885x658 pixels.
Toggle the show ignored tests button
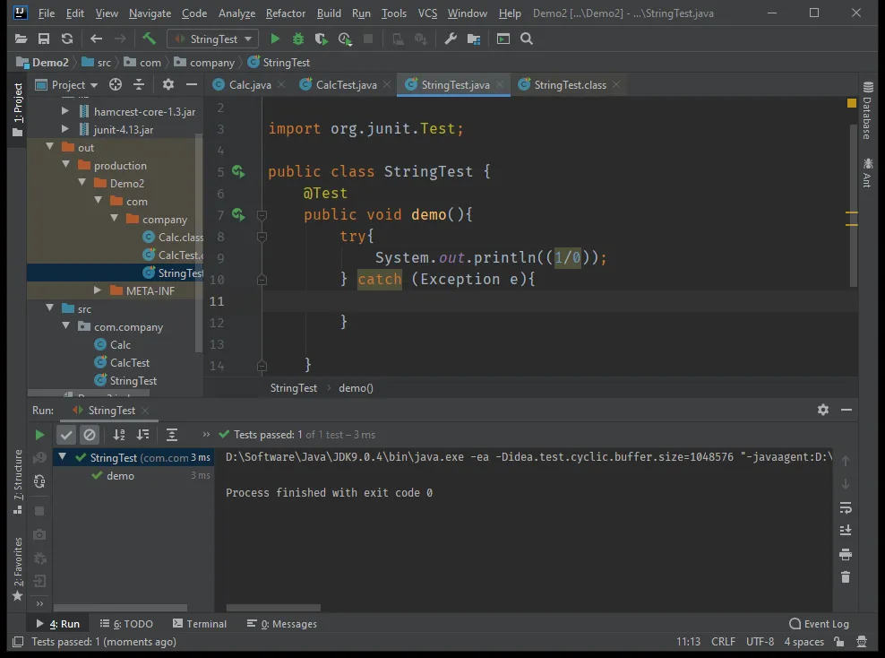click(x=90, y=435)
